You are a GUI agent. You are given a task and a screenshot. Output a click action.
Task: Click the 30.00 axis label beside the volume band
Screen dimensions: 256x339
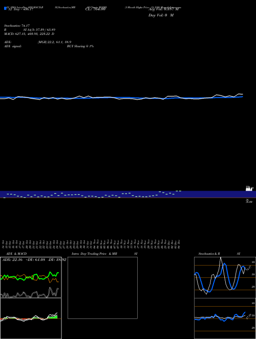click(x=249, y=201)
